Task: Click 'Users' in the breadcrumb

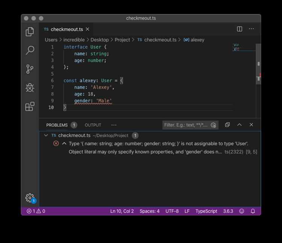Action: click(51, 40)
